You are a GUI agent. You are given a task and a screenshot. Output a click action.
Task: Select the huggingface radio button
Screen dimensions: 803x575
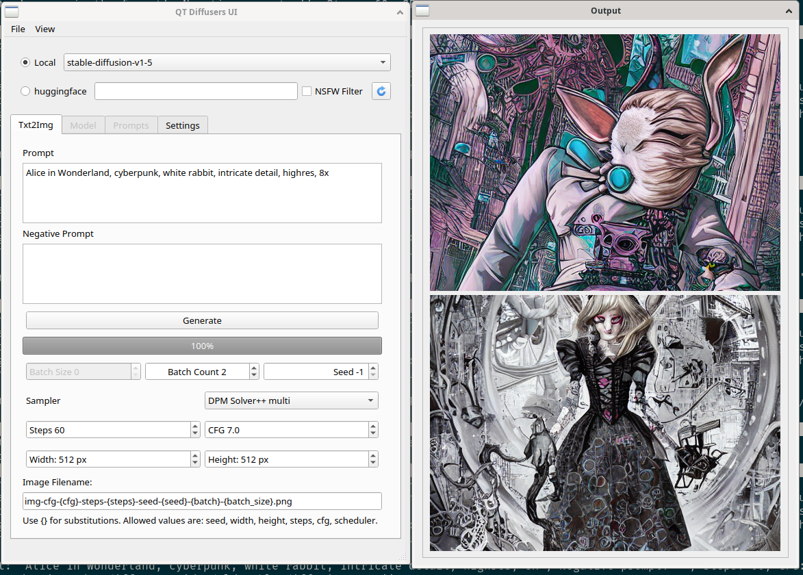tap(25, 91)
